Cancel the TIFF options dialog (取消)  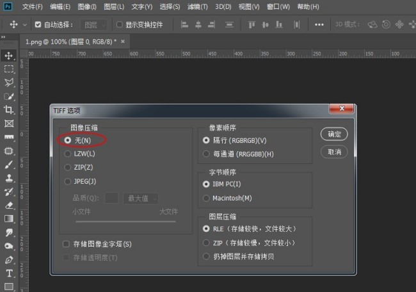[334, 152]
